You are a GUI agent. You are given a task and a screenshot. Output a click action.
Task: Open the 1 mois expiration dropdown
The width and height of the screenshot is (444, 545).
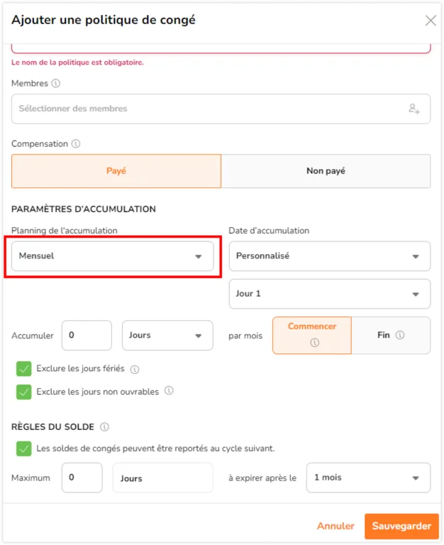(369, 478)
